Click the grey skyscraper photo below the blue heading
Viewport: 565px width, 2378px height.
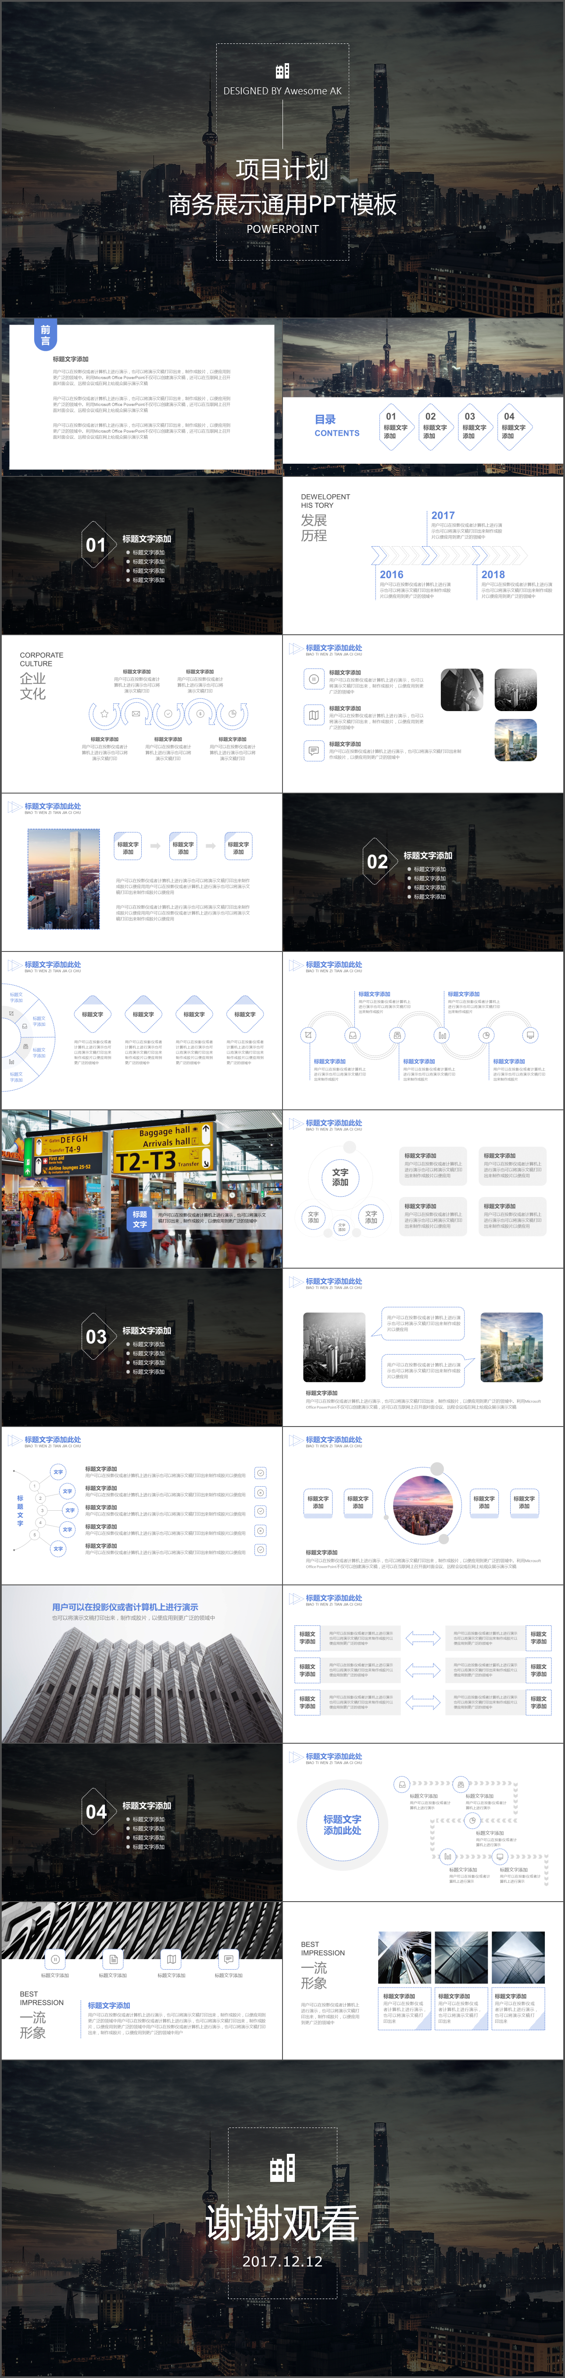click(x=141, y=1681)
